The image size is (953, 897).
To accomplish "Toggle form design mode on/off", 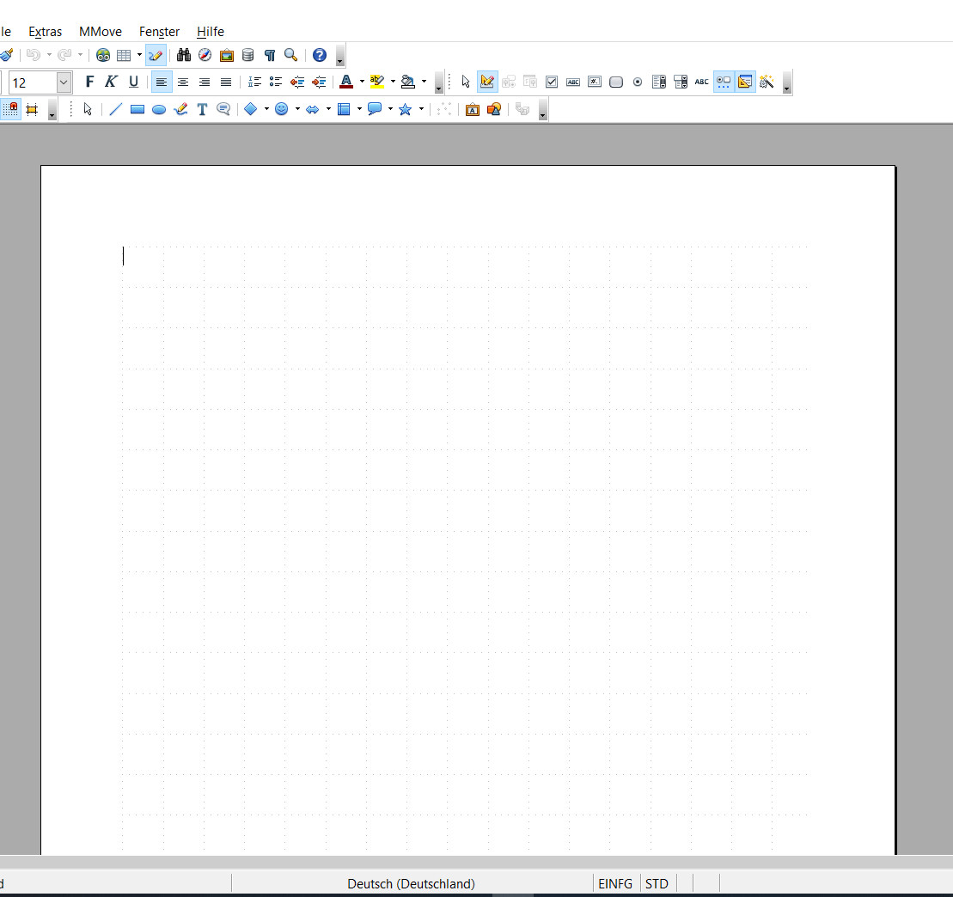I will [487, 82].
